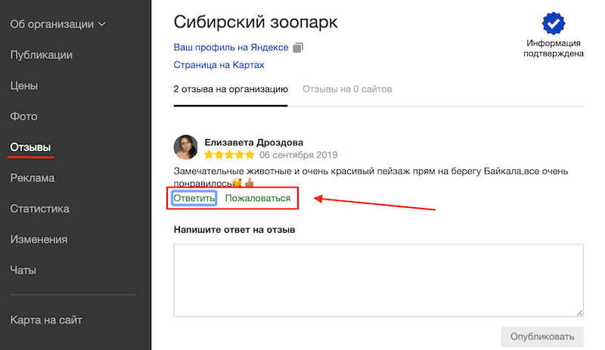Open the Цены sidebar section
Image resolution: width=605 pixels, height=350 pixels.
coord(23,85)
